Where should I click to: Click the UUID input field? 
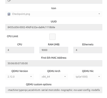click(x=54, y=27)
